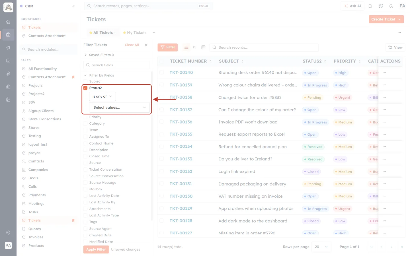Open the more options ellipsis near tabs
Viewport: 410px width, 256px height.
pyautogui.click(x=399, y=33)
